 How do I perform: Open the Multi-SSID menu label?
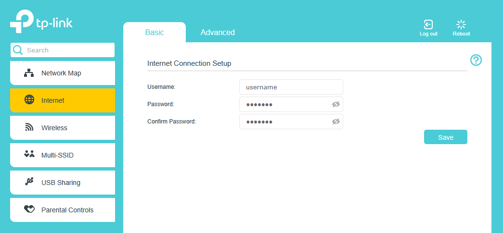coord(57,156)
